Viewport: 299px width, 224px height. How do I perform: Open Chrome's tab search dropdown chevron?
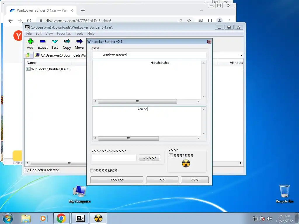pyautogui.click(x=201, y=10)
